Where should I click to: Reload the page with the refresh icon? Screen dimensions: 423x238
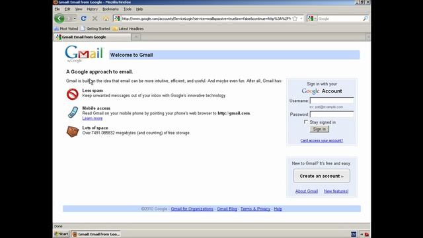(84, 19)
